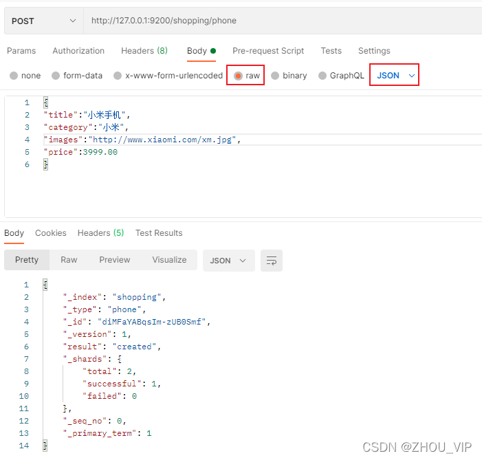Click "successful": 1 in the response

(122, 384)
